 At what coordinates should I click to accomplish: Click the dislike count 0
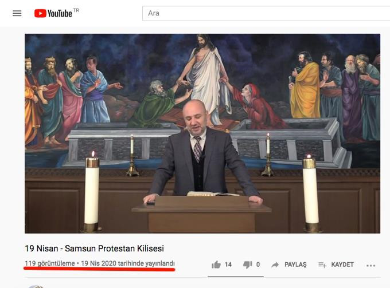[258, 265]
